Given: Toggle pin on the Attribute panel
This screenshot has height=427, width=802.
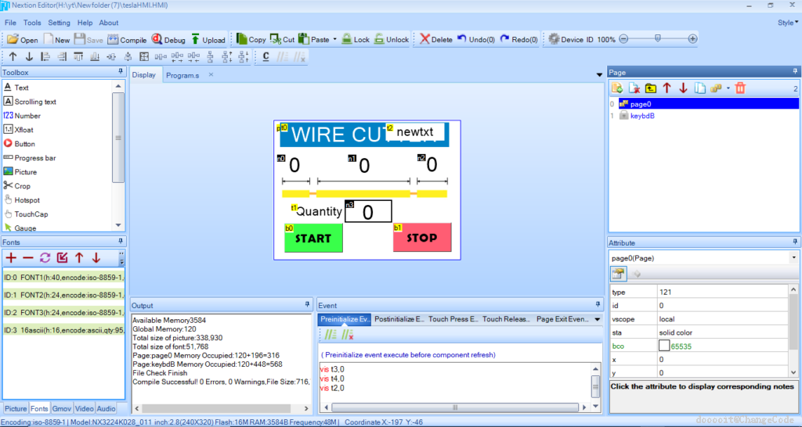Looking at the screenshot, I should 795,242.
